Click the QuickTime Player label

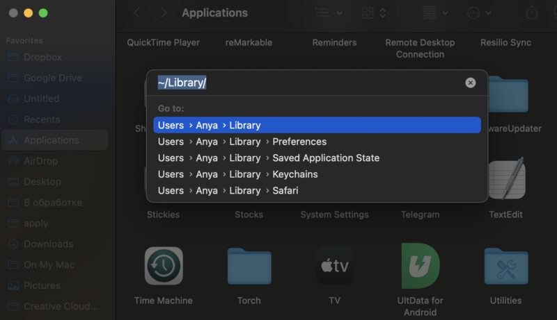pos(163,42)
